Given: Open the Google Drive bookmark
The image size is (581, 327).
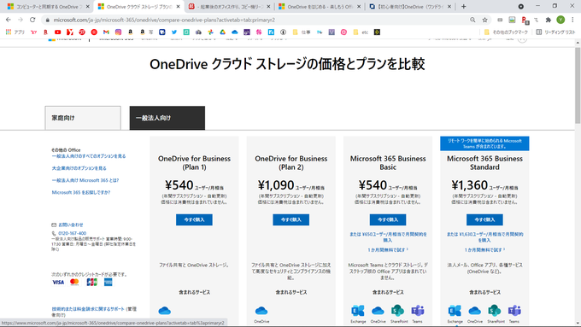Looking at the screenshot, I should coord(223,32).
